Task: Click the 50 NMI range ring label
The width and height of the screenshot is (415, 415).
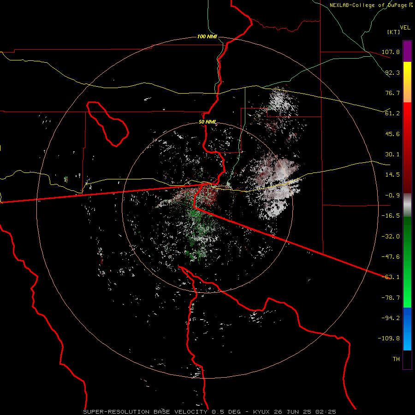Action: pos(207,122)
